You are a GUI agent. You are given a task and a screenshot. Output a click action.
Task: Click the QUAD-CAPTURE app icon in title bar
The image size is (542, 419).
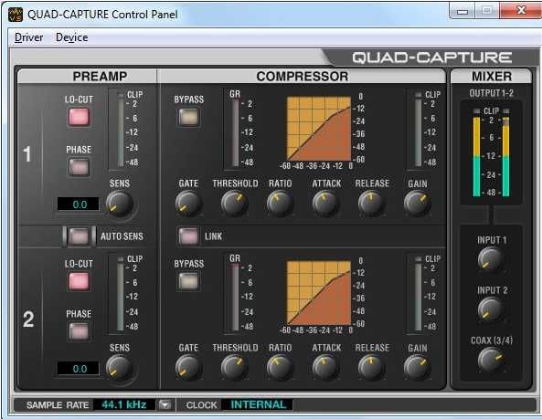[x=16, y=15]
